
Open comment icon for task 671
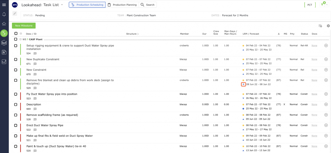point(35,64)
